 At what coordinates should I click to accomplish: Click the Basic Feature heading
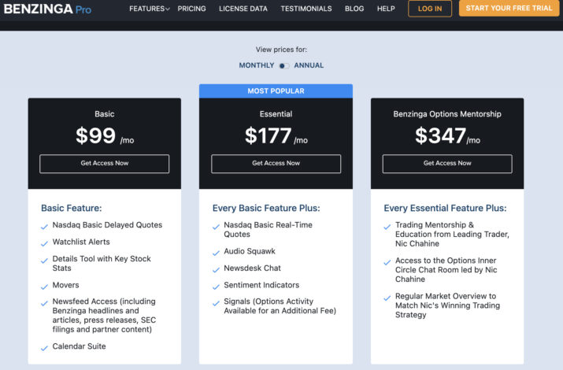[72, 208]
